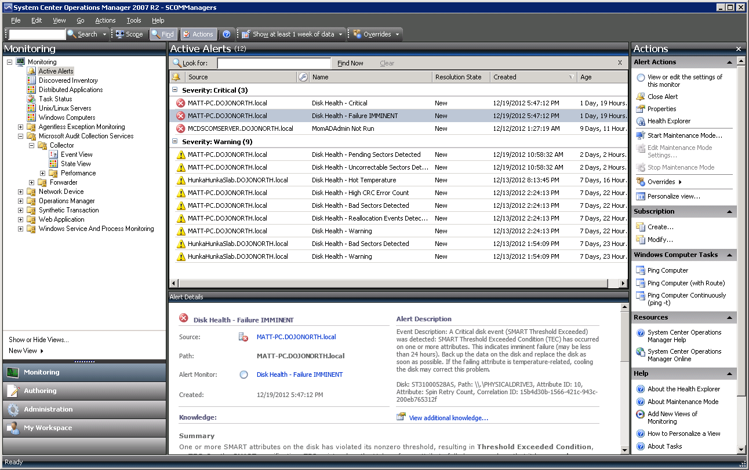This screenshot has height=470, width=749.
Task: Click the Close Alert action icon
Action: pos(641,97)
